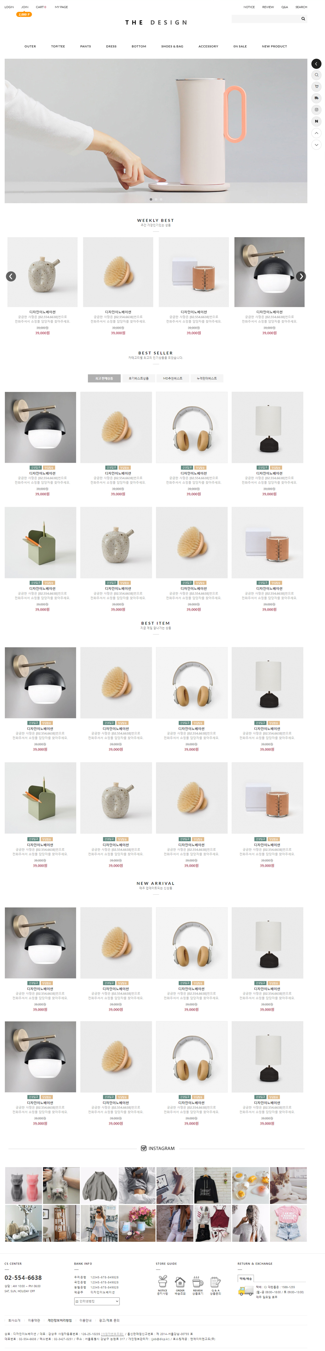Go to page bottom with the sidebar down chevron
325x1351 pixels.
click(316, 145)
